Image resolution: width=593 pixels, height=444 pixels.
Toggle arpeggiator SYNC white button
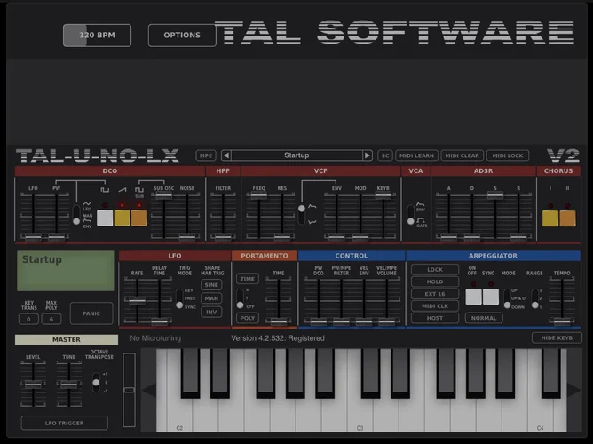[491, 297]
